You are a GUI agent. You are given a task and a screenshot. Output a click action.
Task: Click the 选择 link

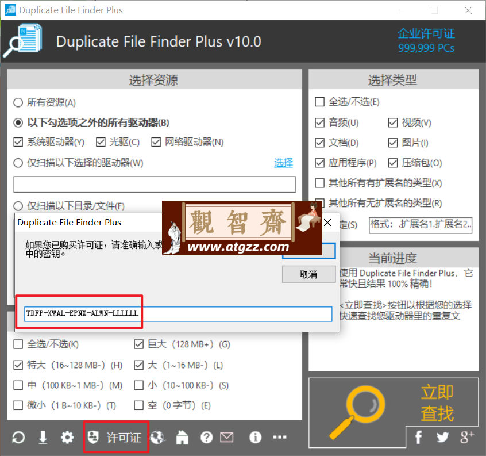pyautogui.click(x=283, y=163)
